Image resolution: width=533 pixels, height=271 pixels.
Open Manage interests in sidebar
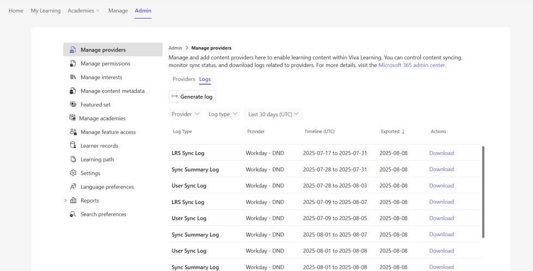pyautogui.click(x=113, y=77)
